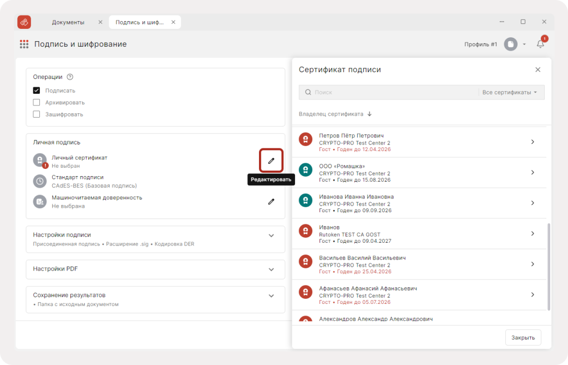This screenshot has height=365, width=568.
Task: Enable the Зашифровать checkbox
Action: [36, 114]
